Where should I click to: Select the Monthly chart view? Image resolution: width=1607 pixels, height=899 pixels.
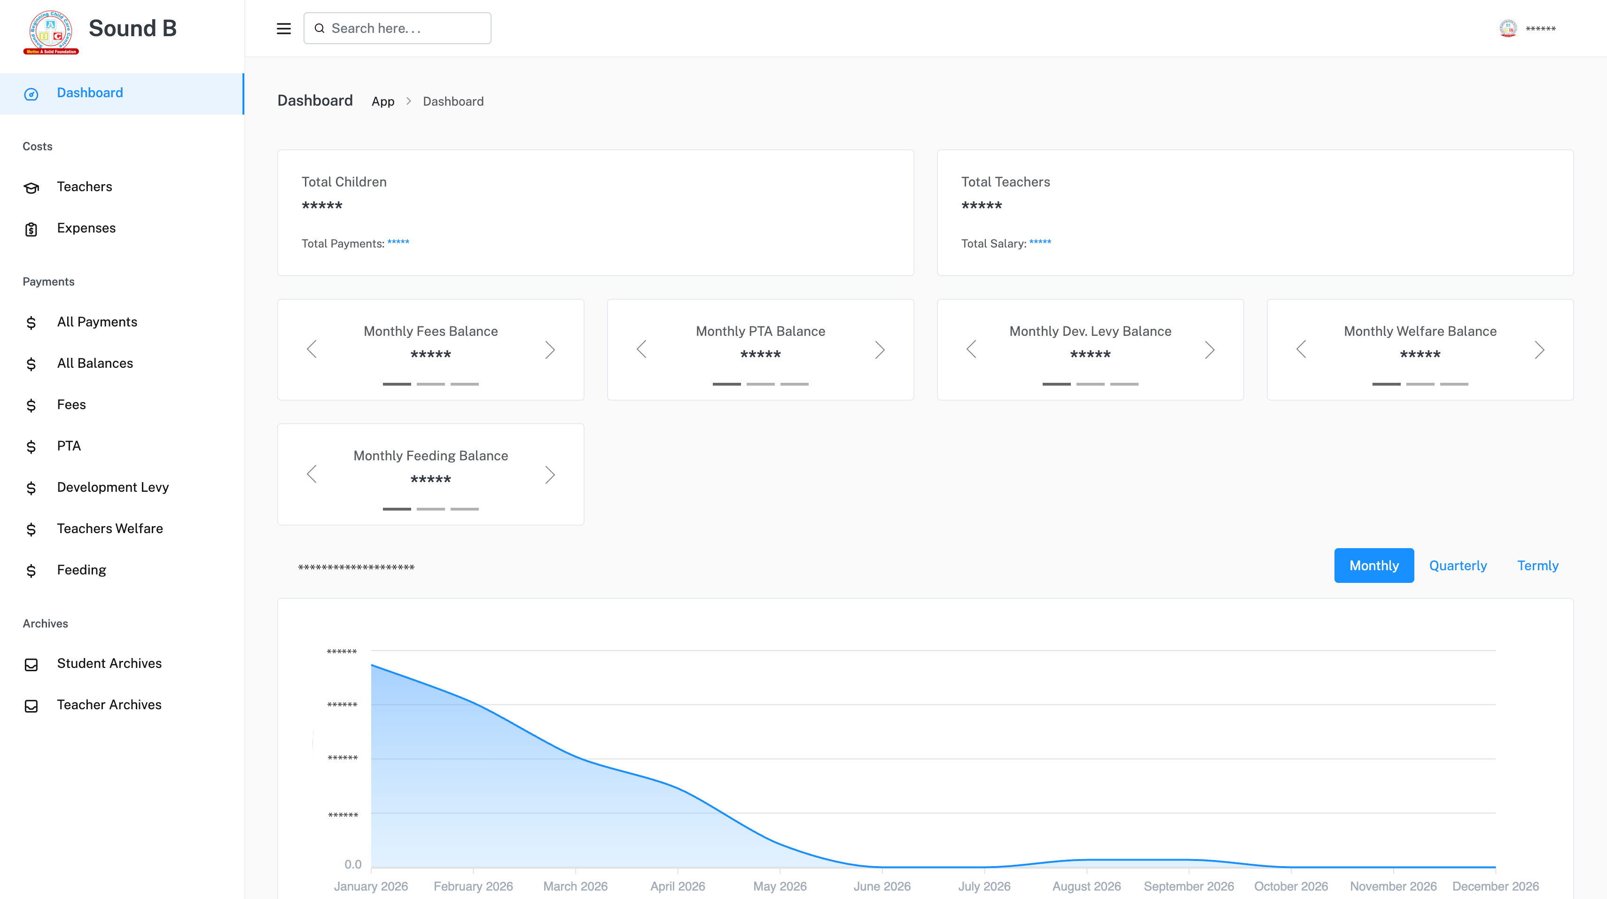point(1373,566)
